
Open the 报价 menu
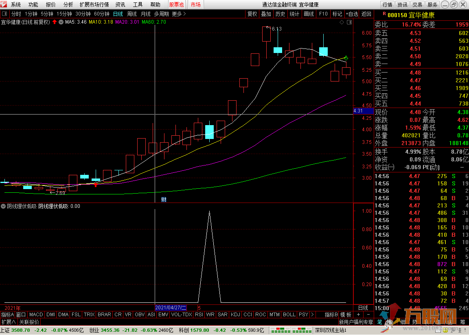pos(50,4)
